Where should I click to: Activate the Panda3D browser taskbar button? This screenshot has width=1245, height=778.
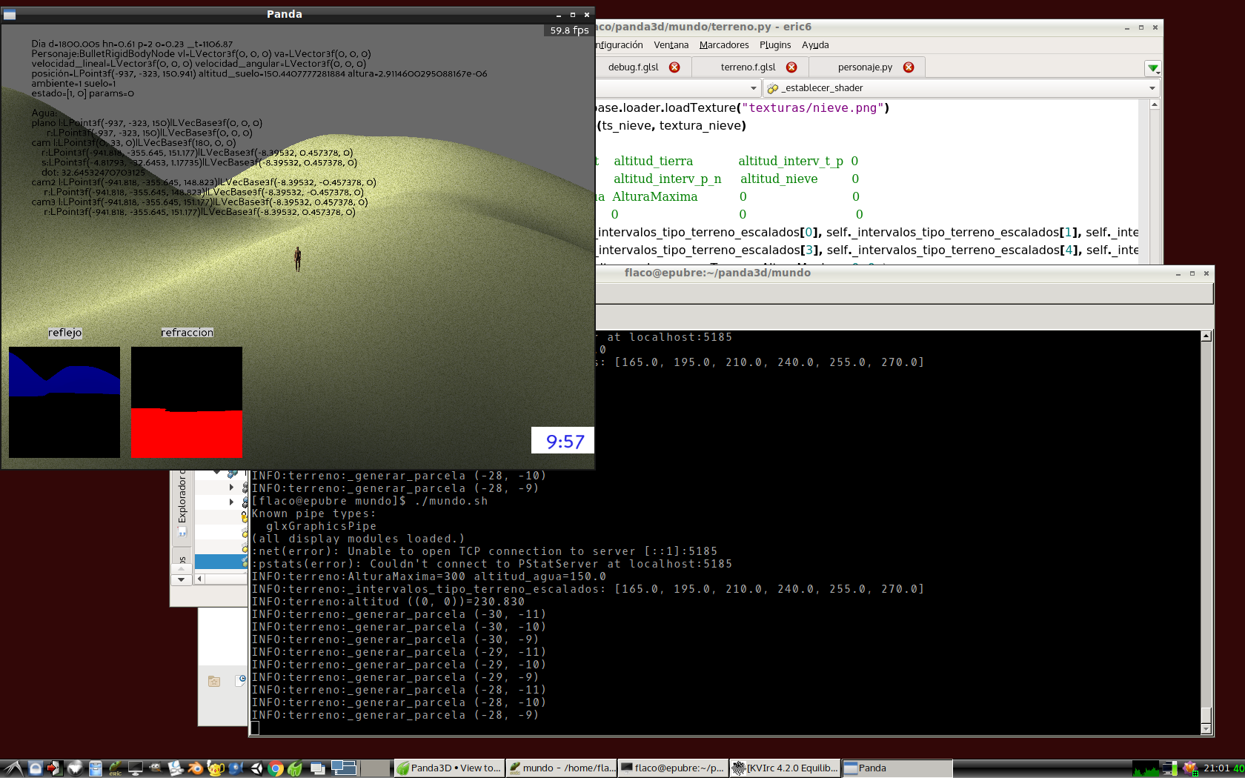[449, 768]
